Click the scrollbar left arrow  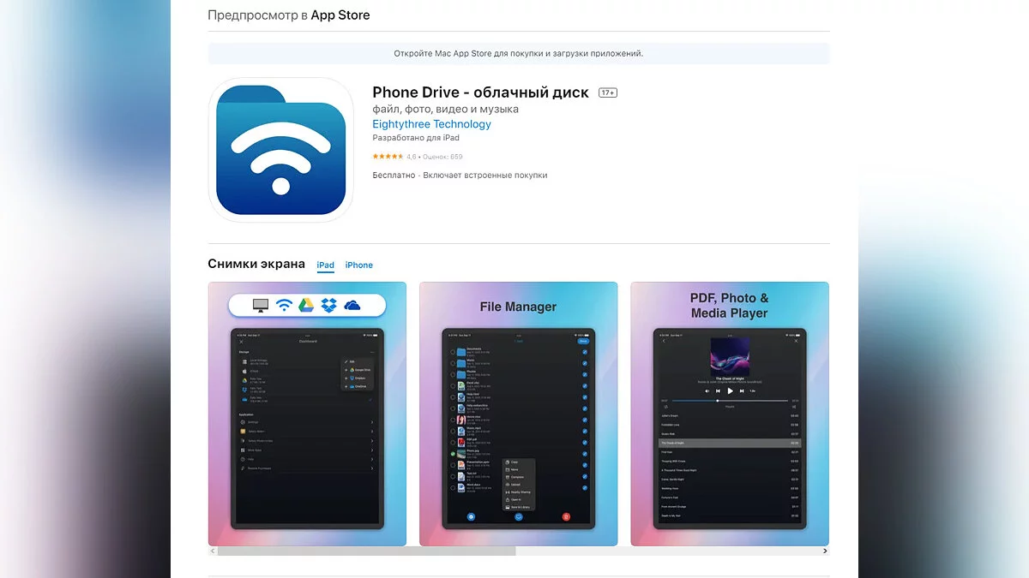click(213, 551)
